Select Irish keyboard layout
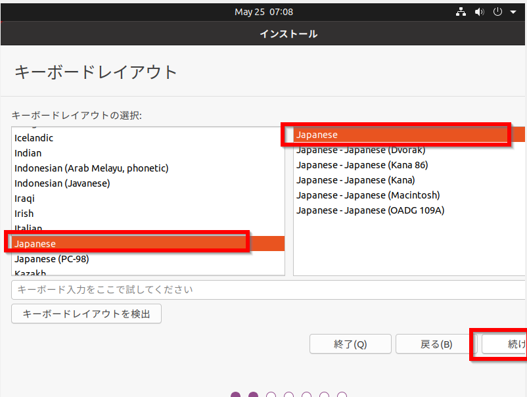Viewport: 527px width, 397px height. 24,214
